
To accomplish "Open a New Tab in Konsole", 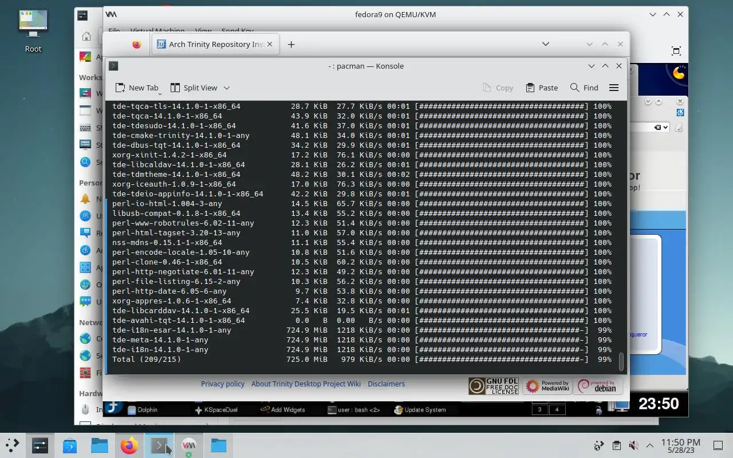I will pyautogui.click(x=136, y=88).
